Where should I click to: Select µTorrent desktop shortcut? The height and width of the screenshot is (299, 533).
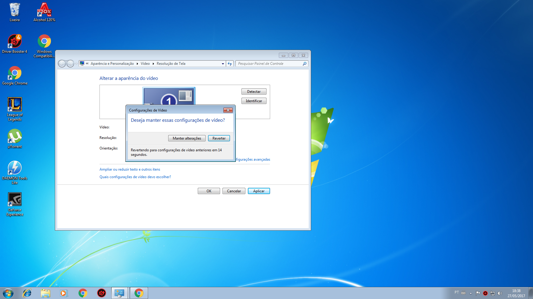[x=14, y=139]
